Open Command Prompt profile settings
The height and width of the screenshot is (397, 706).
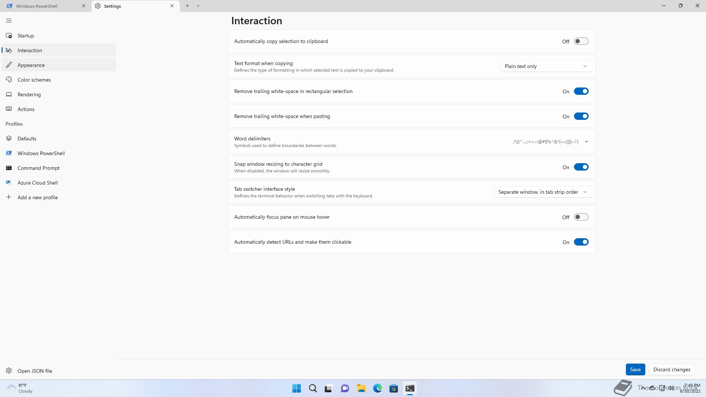click(59, 168)
